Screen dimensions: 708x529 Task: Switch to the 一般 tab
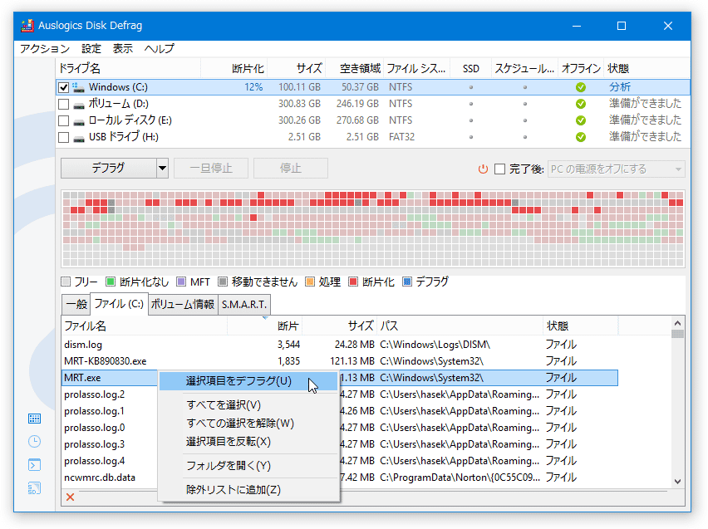pyautogui.click(x=76, y=304)
